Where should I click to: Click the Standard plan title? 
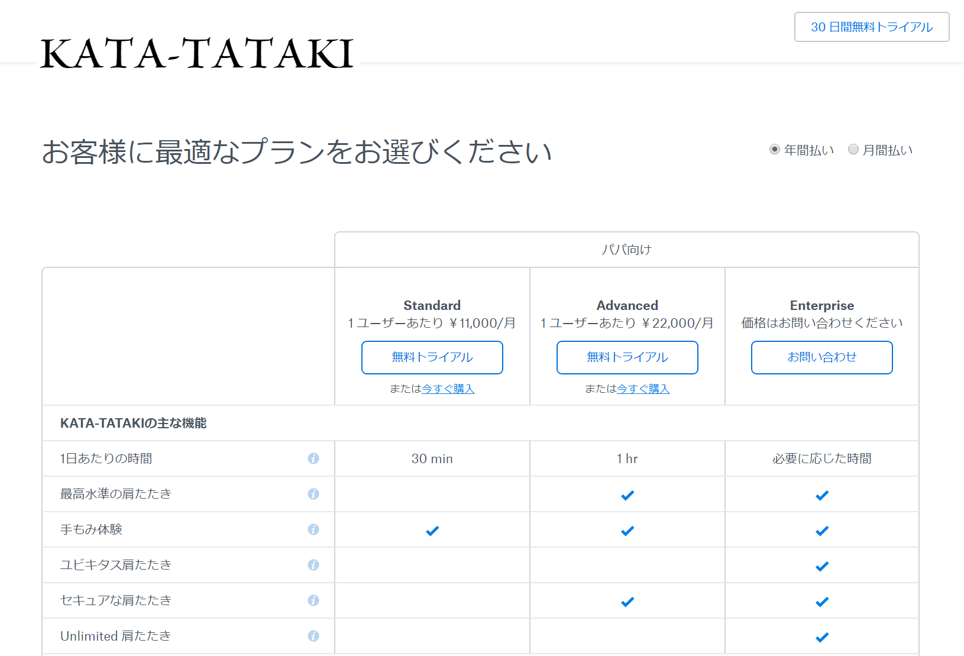432,305
